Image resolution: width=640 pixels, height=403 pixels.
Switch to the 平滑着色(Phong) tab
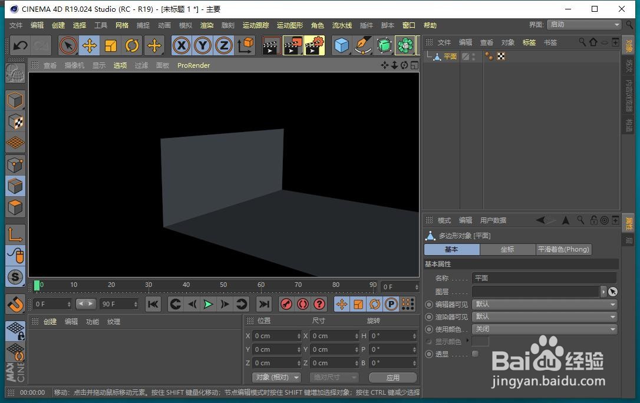(563, 249)
